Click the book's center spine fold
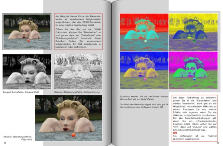The height and width of the screenshot is (146, 223). (x=111, y=73)
